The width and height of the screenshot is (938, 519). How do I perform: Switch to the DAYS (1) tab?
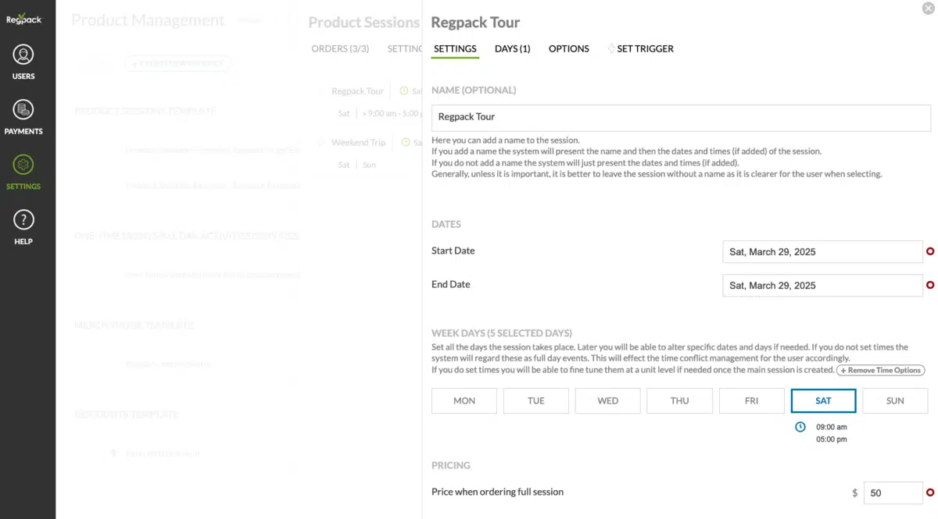pyautogui.click(x=512, y=48)
